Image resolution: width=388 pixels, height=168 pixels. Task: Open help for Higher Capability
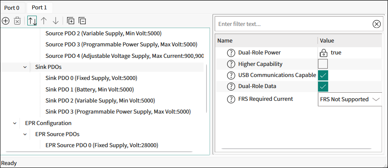(x=231, y=64)
